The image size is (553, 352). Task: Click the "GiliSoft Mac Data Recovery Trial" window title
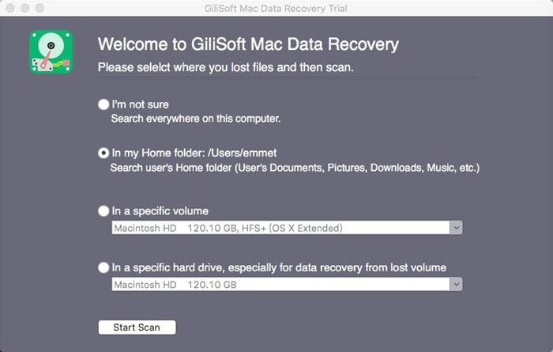(276, 8)
